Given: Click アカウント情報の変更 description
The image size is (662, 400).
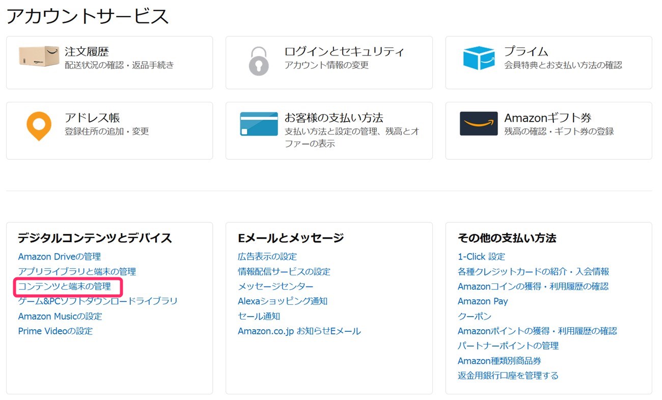Looking at the screenshot, I should (x=326, y=65).
